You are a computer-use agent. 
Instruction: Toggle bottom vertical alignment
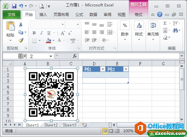(102, 25)
